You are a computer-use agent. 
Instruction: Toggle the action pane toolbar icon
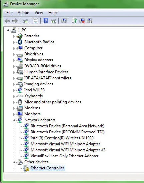click(x=54, y=21)
